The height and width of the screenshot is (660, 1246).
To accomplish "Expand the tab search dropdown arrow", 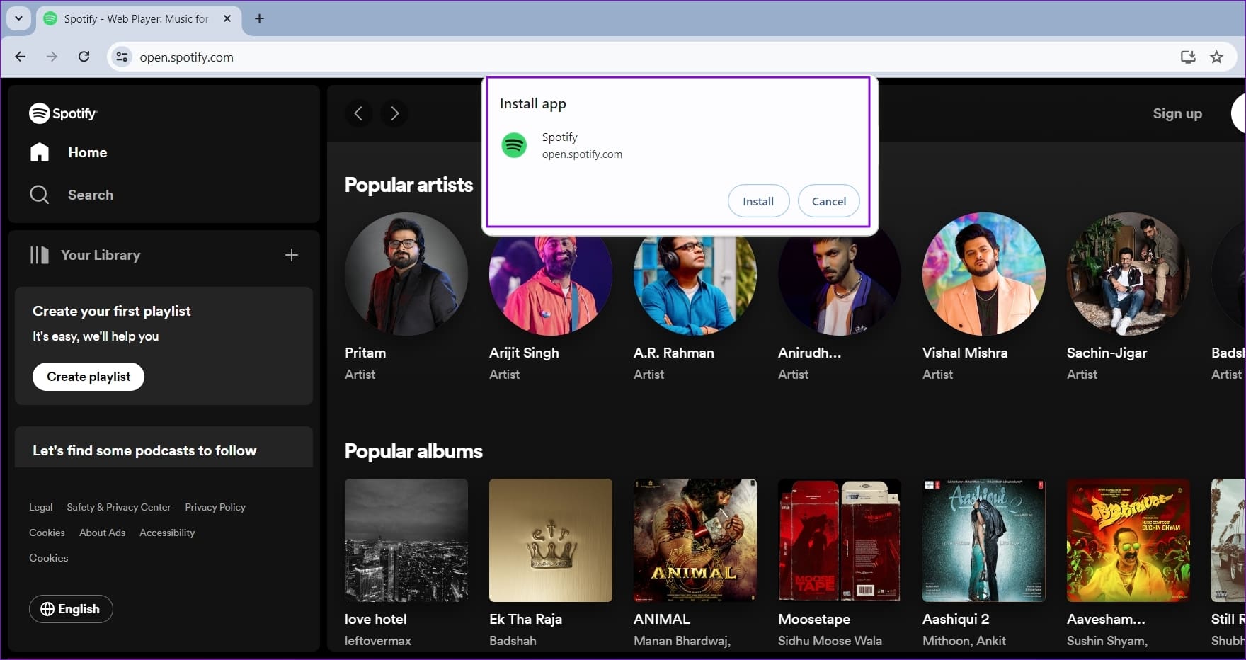I will point(19,18).
